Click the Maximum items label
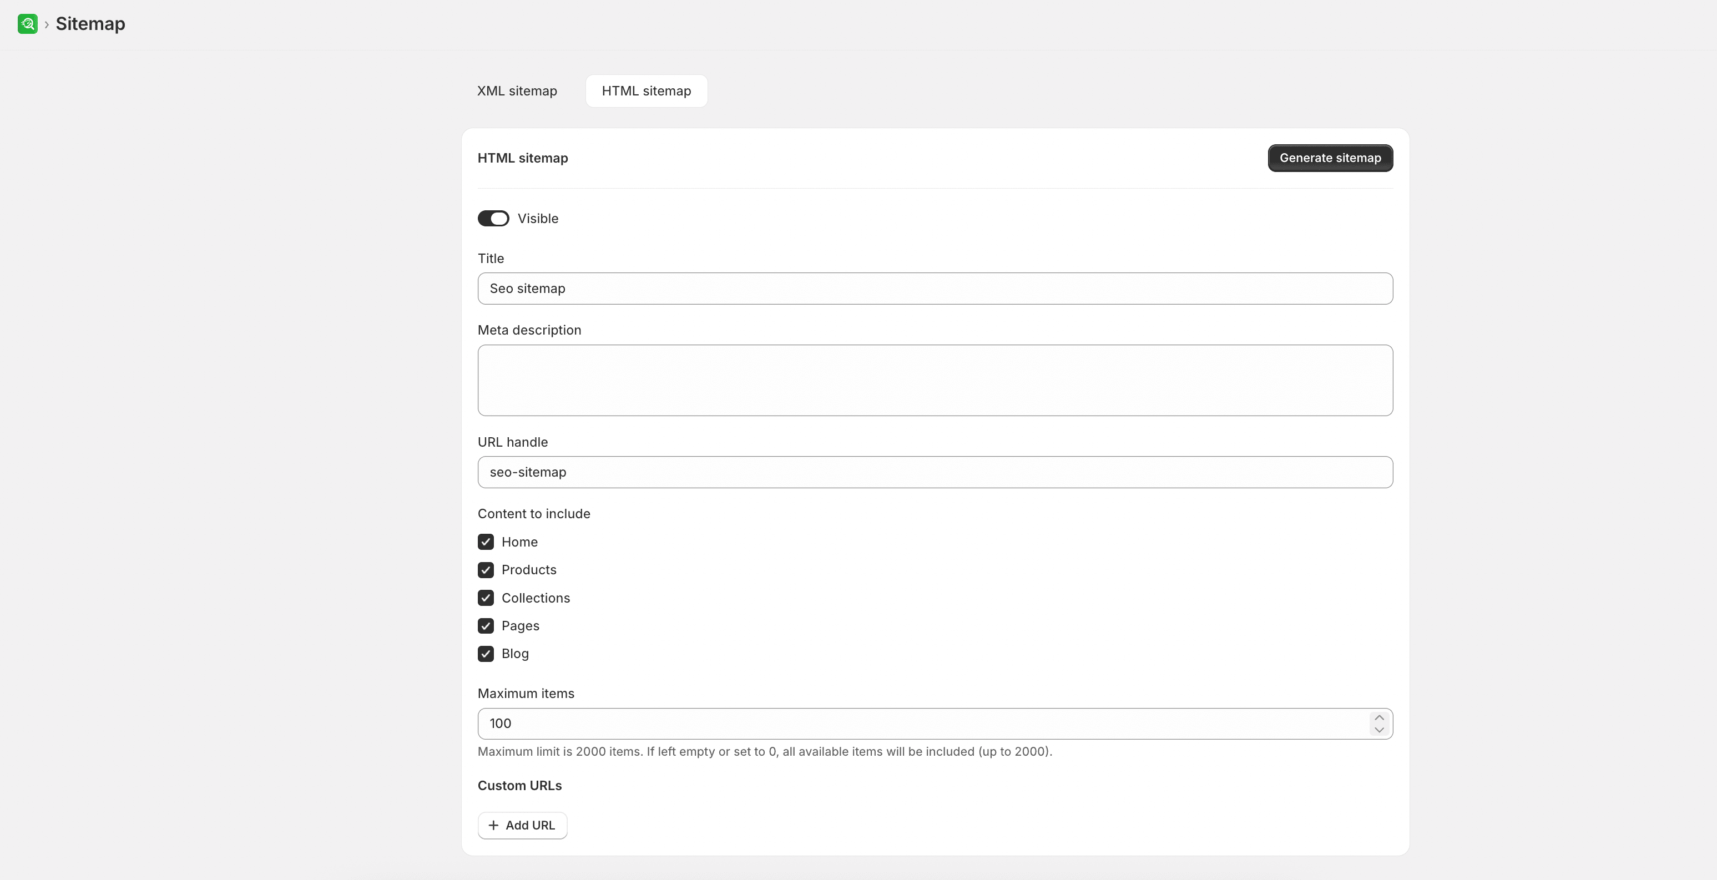 click(526, 694)
